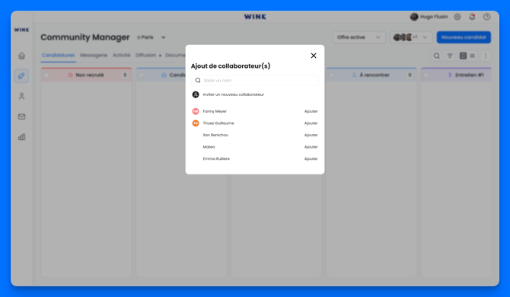510x297 pixels.
Task: Click Thuez Guillaume's orange avatar
Action: 196,123
